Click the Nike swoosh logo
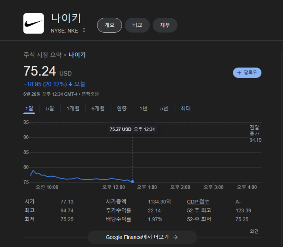 click(34, 23)
